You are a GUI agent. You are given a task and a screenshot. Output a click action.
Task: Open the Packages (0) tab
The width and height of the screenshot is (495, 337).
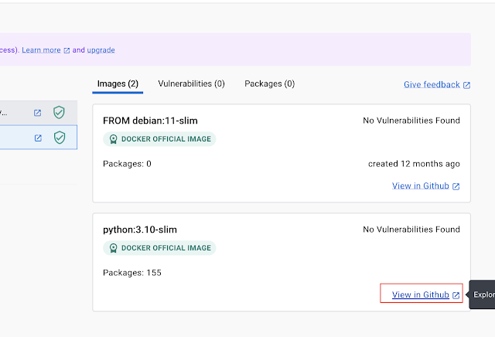pyautogui.click(x=270, y=83)
